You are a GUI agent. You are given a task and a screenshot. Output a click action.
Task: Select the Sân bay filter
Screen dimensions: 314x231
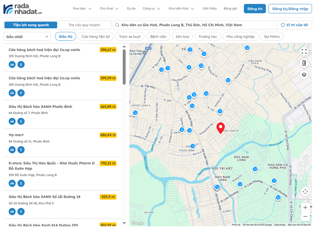(183, 36)
